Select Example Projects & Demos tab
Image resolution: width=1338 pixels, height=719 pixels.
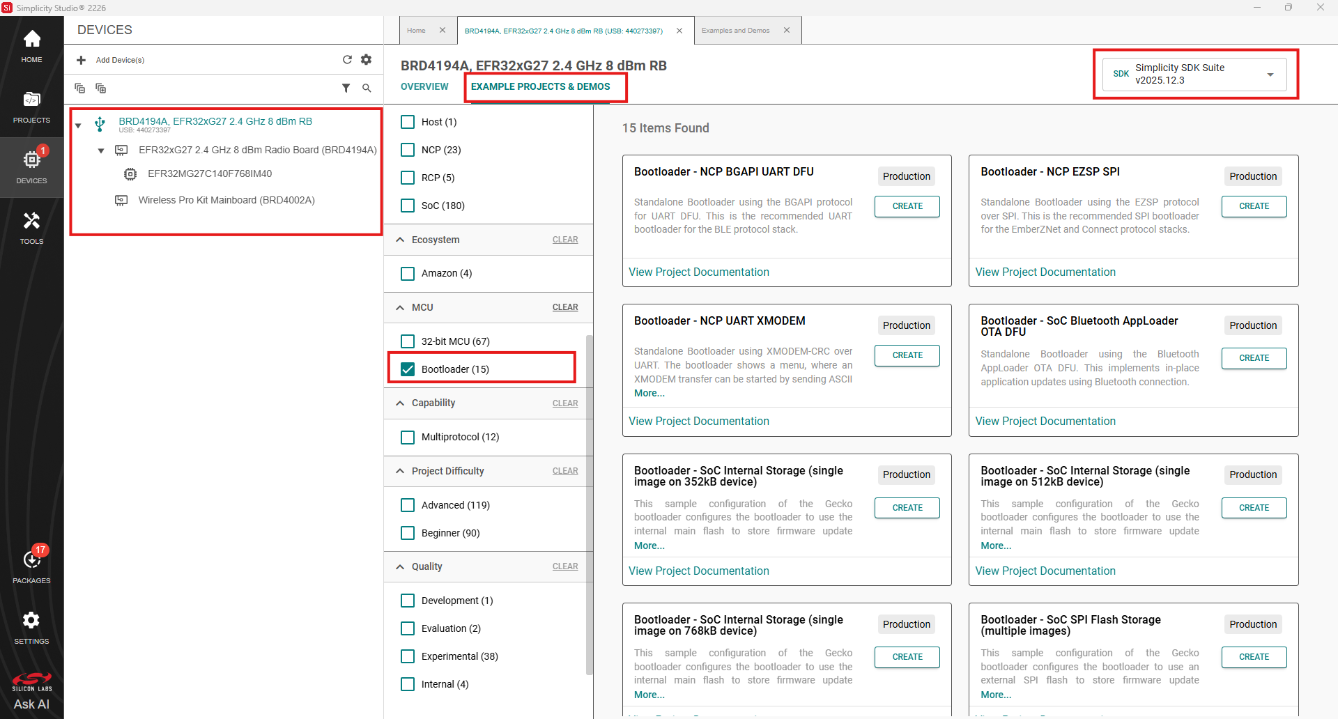pos(540,86)
